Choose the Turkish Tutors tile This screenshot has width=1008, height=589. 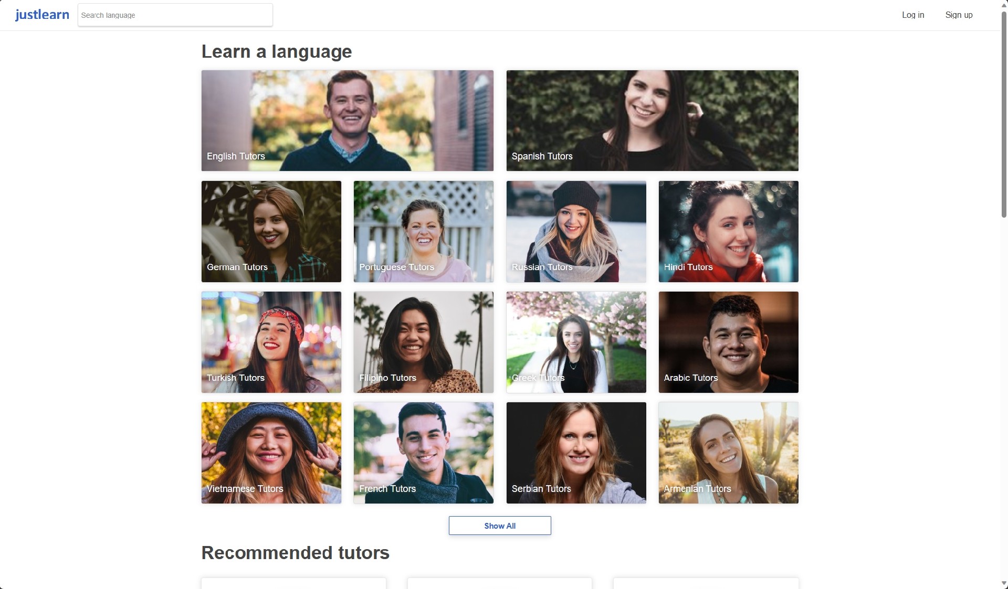[271, 342]
